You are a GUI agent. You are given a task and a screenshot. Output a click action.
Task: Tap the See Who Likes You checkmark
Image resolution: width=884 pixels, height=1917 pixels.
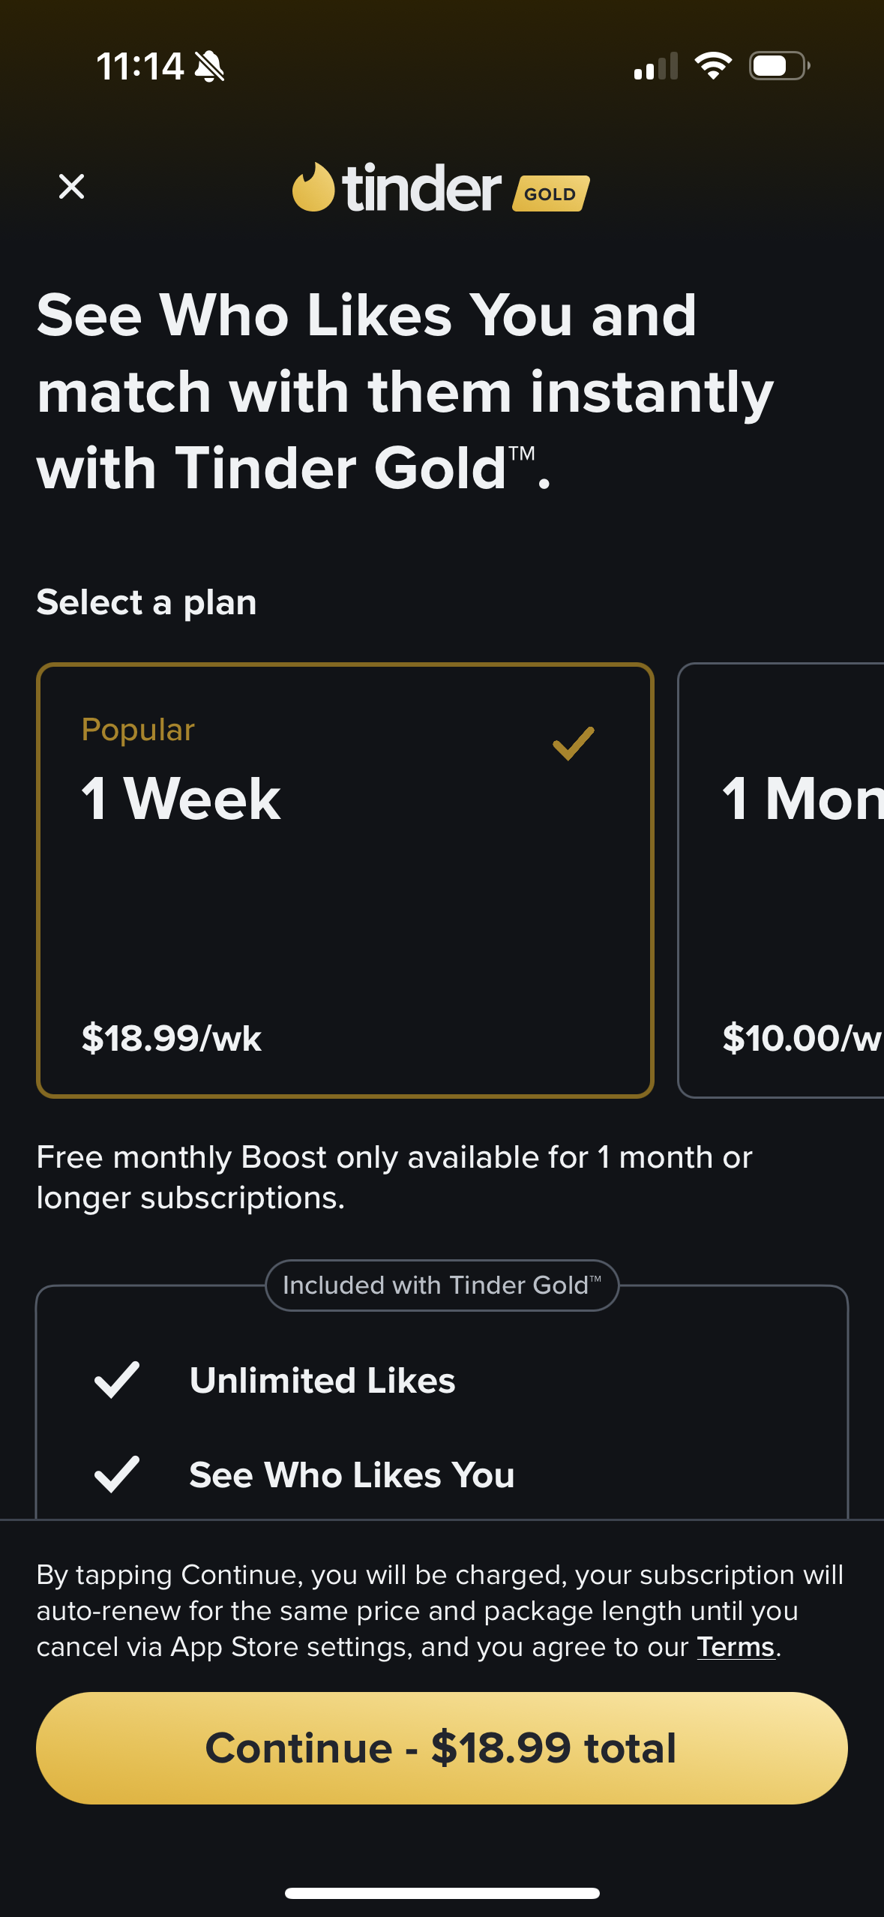(x=117, y=1474)
